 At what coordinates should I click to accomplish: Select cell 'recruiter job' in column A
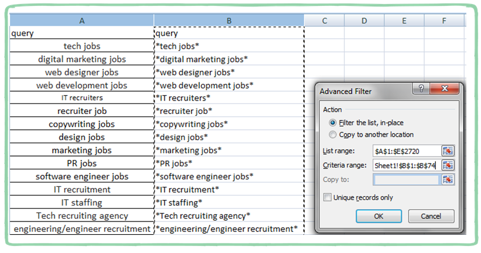pos(82,111)
